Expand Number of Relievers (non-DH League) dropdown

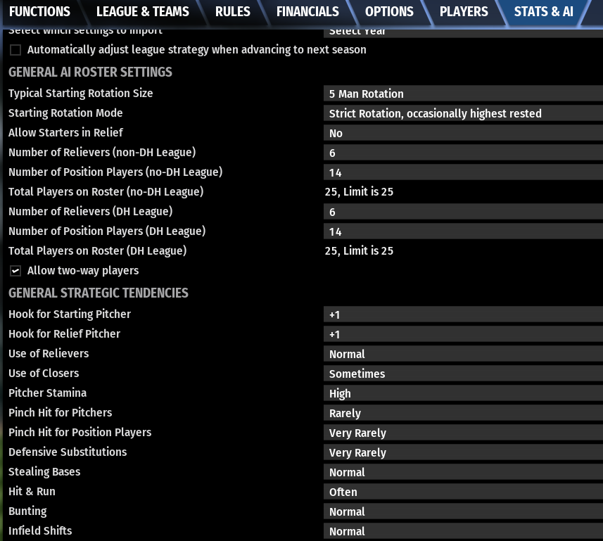coord(463,153)
